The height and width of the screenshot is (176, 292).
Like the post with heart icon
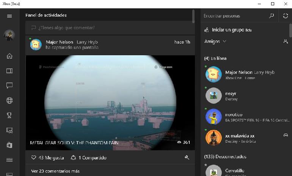click(x=33, y=157)
